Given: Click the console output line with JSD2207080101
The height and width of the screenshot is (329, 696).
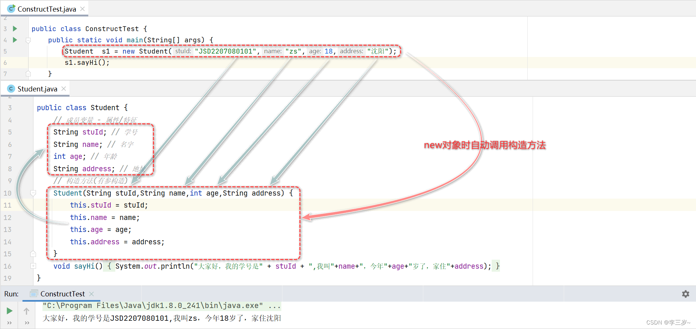Looking at the screenshot, I should click(x=162, y=318).
